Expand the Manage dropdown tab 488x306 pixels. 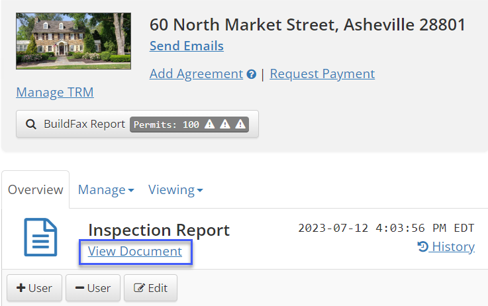(106, 189)
